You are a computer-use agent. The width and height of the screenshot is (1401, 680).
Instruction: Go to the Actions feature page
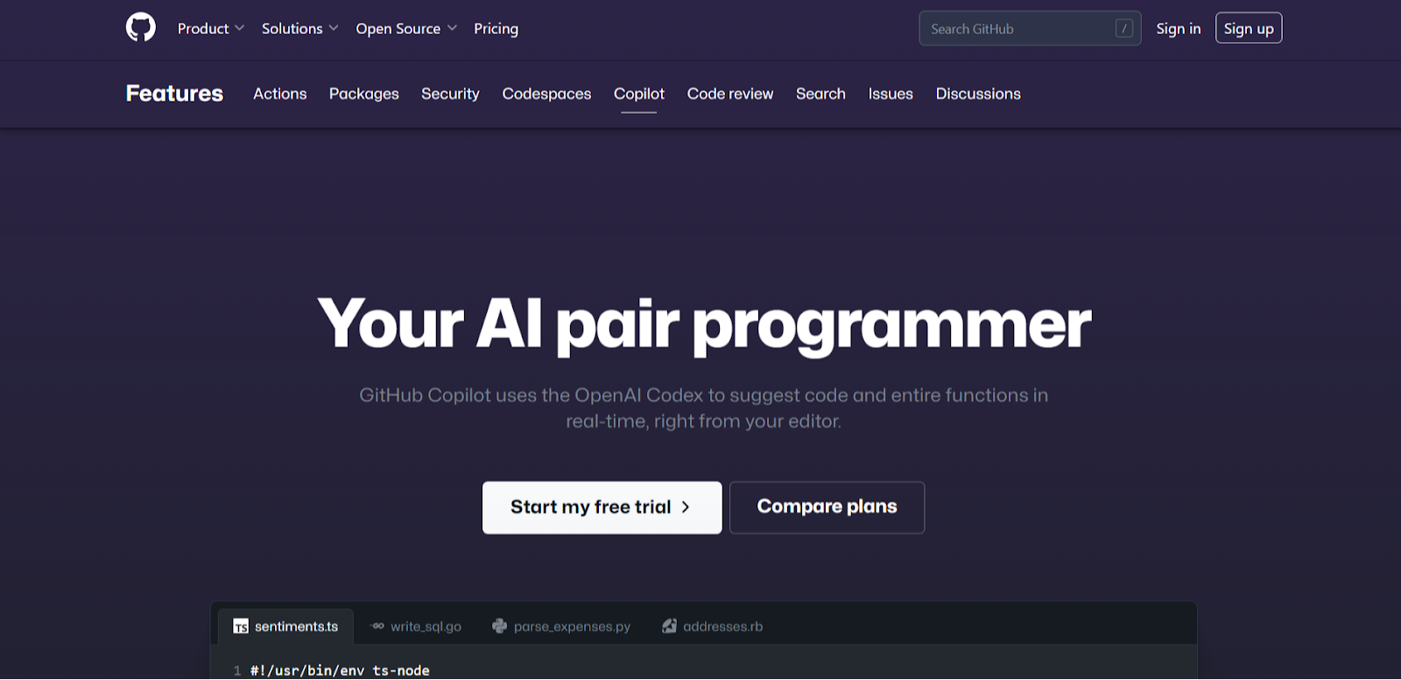click(280, 94)
